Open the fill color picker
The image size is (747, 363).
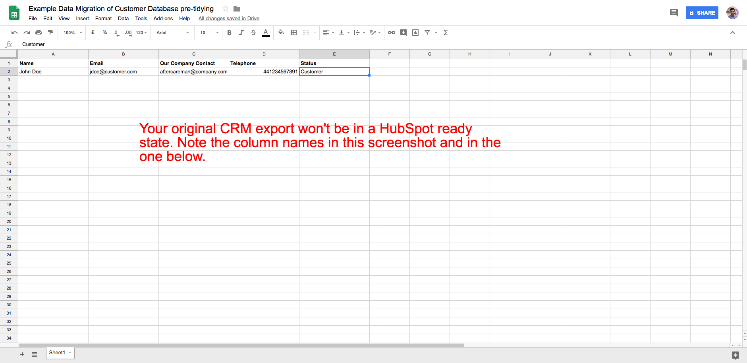[x=281, y=33]
